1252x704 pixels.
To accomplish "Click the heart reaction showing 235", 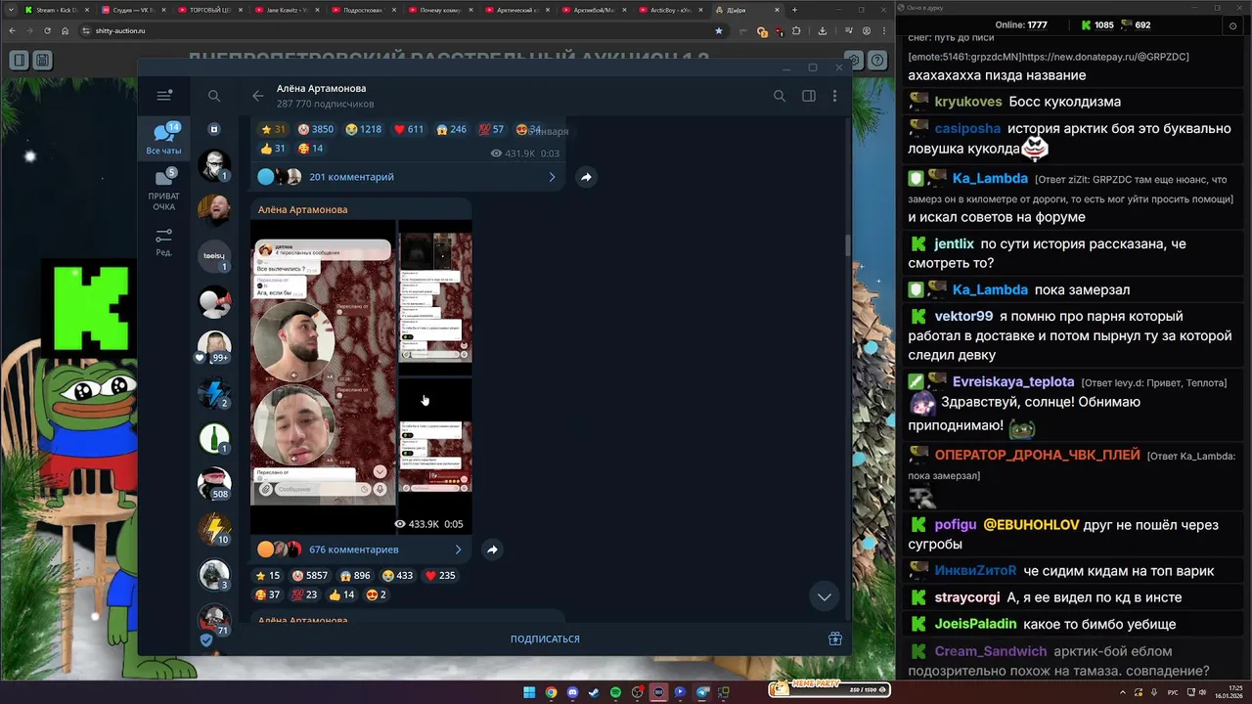I will (x=441, y=576).
